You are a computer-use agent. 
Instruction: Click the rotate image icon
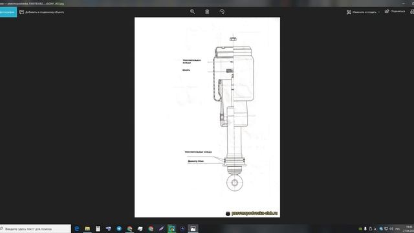pos(222,12)
